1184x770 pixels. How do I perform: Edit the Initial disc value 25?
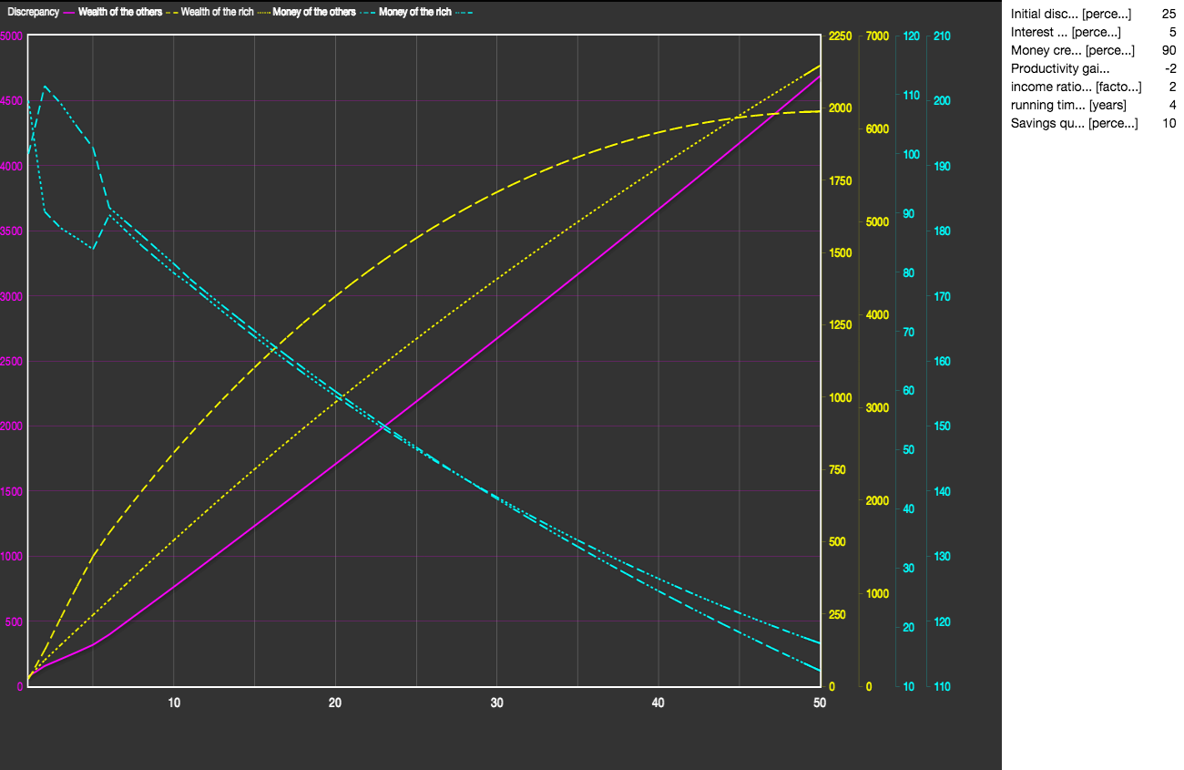[x=1169, y=14]
